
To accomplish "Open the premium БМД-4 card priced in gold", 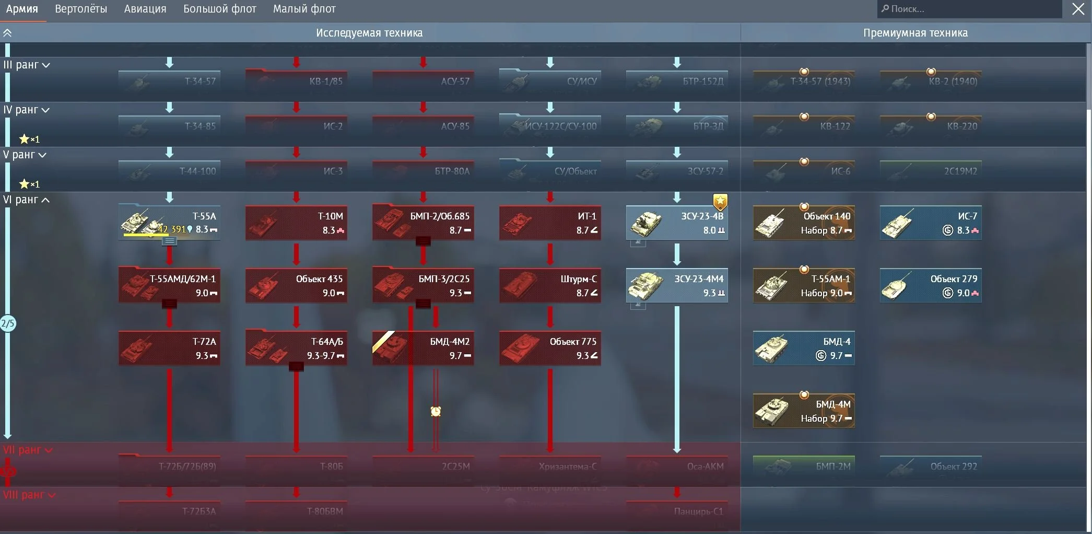I will click(804, 347).
